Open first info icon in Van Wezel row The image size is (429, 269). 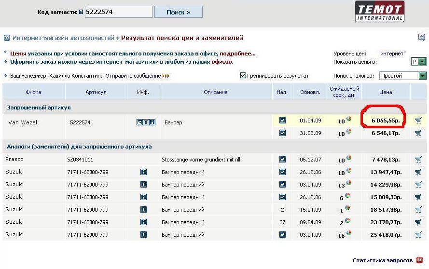point(139,122)
